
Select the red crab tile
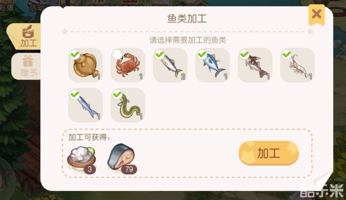[128, 65]
